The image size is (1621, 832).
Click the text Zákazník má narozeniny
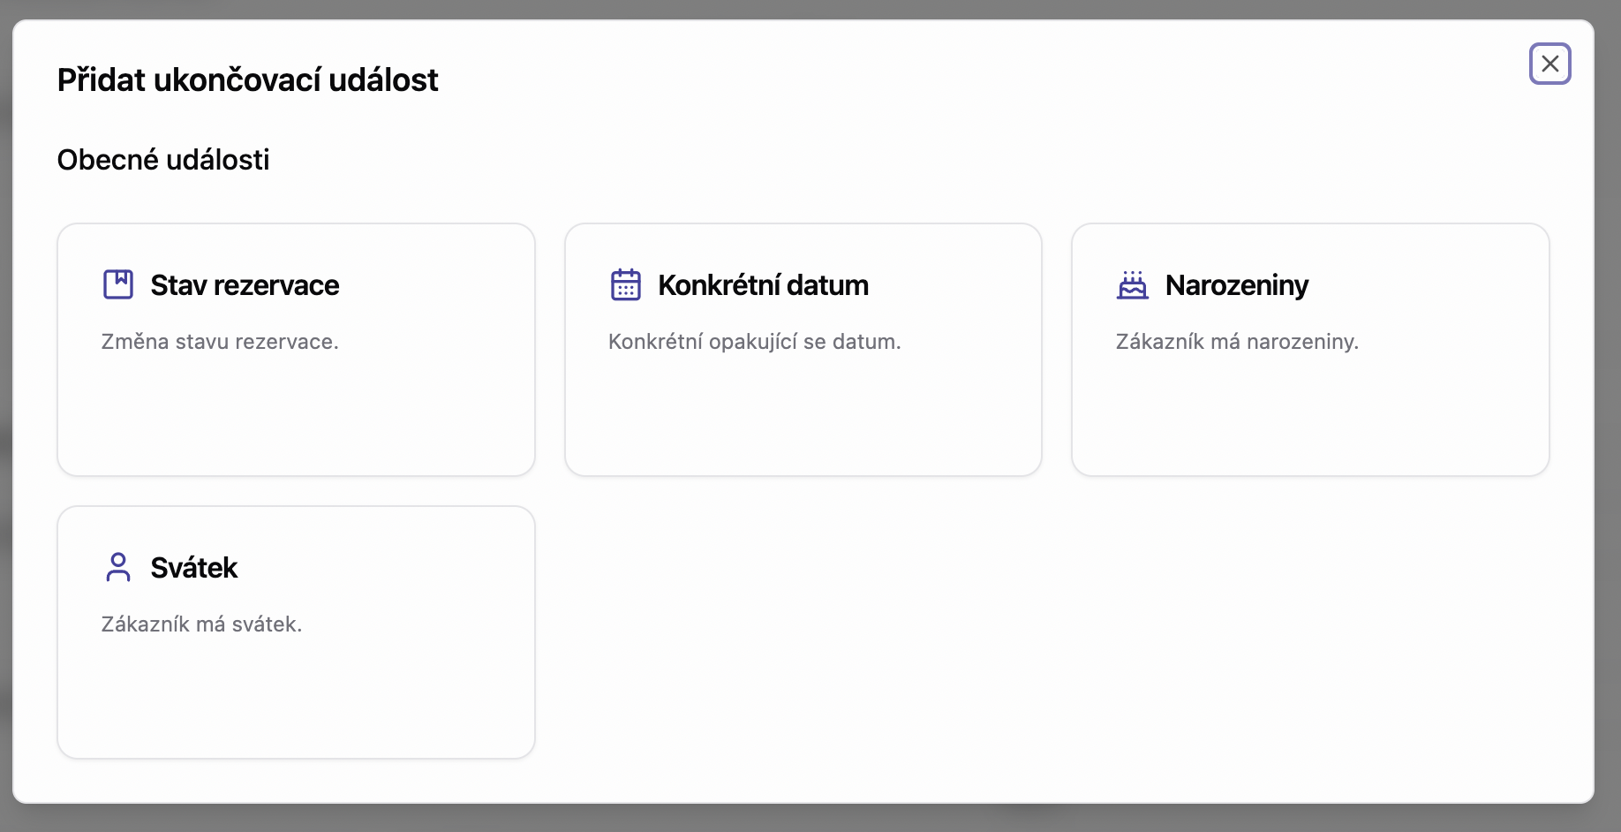point(1237,342)
